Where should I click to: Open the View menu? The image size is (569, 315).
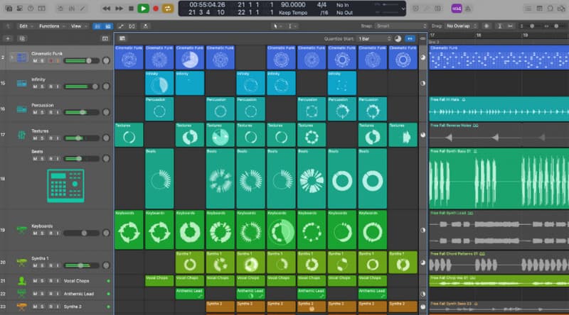pyautogui.click(x=79, y=26)
